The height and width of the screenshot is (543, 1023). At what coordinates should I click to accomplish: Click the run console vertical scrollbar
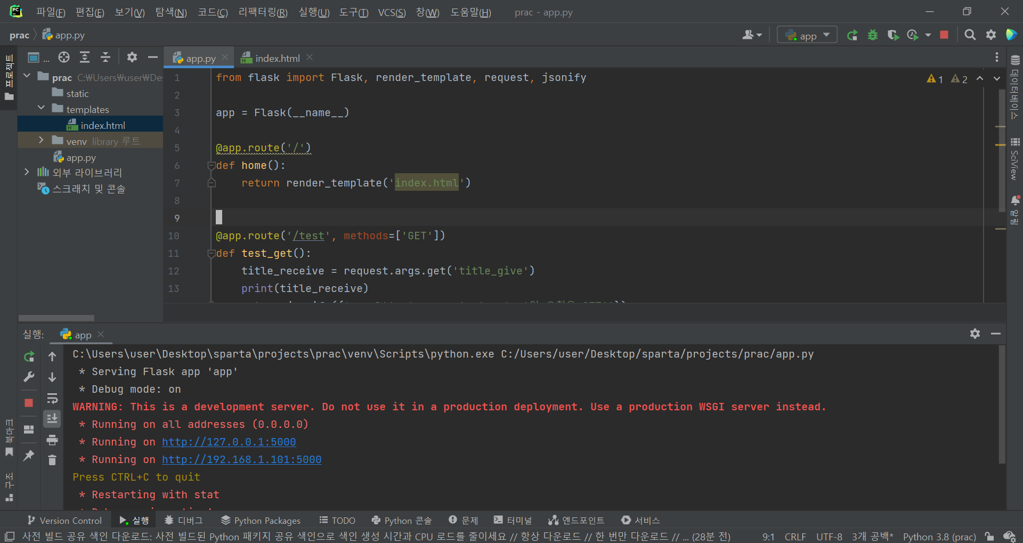coord(1002,404)
